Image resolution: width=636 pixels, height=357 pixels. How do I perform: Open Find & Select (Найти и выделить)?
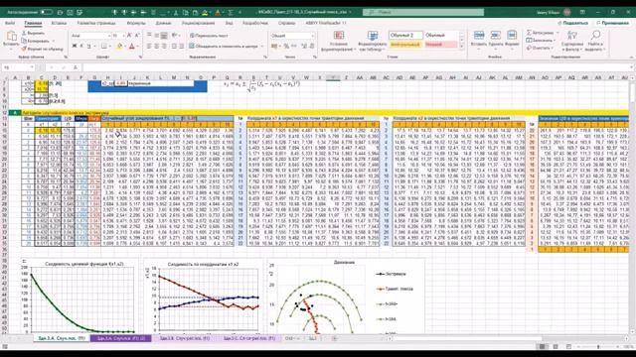click(x=595, y=41)
